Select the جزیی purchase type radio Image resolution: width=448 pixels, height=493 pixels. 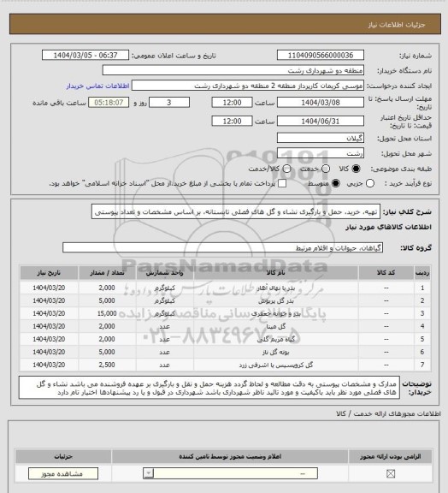pyautogui.click(x=370, y=183)
